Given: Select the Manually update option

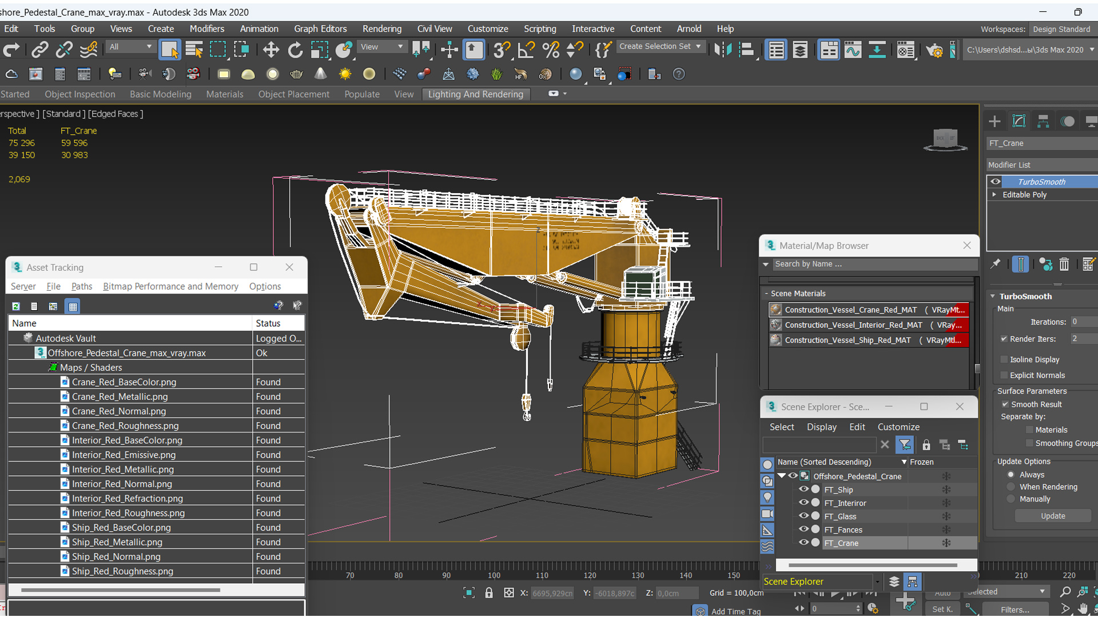Looking at the screenshot, I should [x=1011, y=499].
